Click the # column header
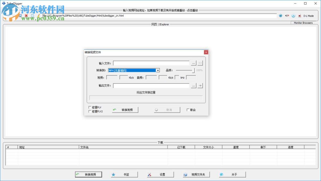 pyautogui.click(x=12, y=147)
